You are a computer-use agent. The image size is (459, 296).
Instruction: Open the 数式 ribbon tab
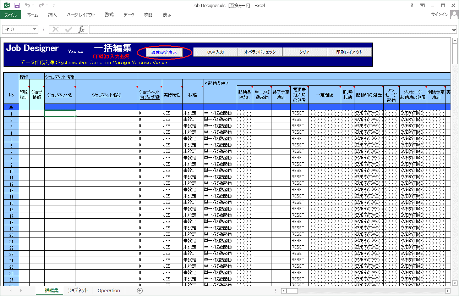109,15
